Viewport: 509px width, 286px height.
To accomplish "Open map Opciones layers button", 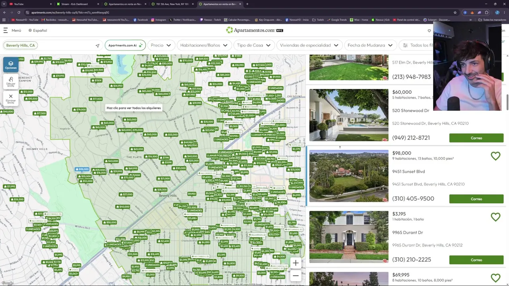I will click(11, 64).
